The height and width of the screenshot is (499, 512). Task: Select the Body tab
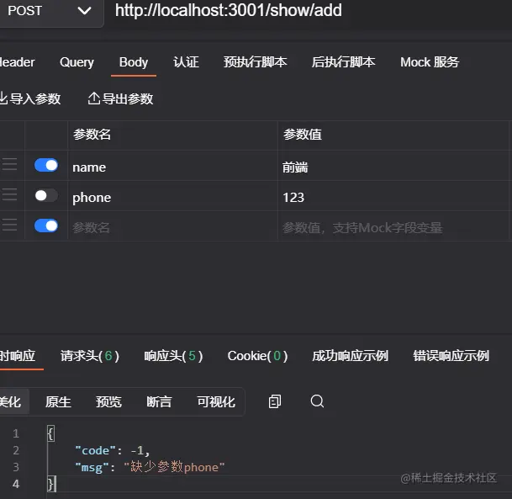tap(134, 62)
